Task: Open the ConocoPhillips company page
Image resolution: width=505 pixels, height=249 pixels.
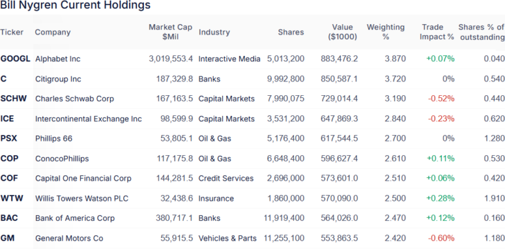Action: (x=62, y=159)
